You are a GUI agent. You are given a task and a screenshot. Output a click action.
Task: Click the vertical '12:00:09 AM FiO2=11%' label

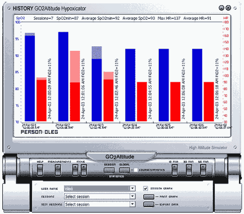coord(50,89)
